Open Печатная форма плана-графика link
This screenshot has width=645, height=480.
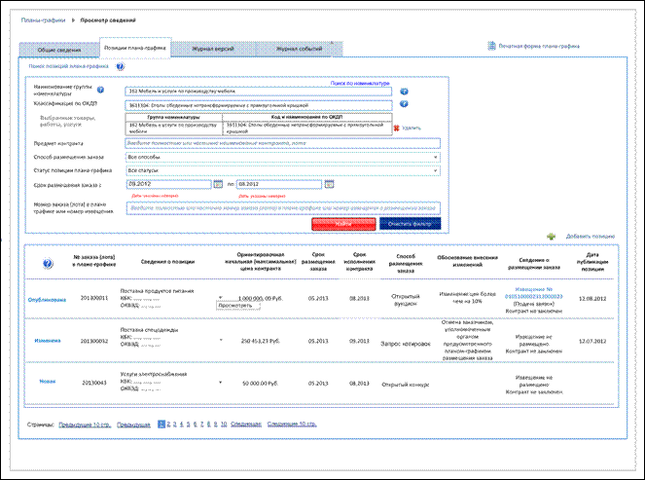539,46
